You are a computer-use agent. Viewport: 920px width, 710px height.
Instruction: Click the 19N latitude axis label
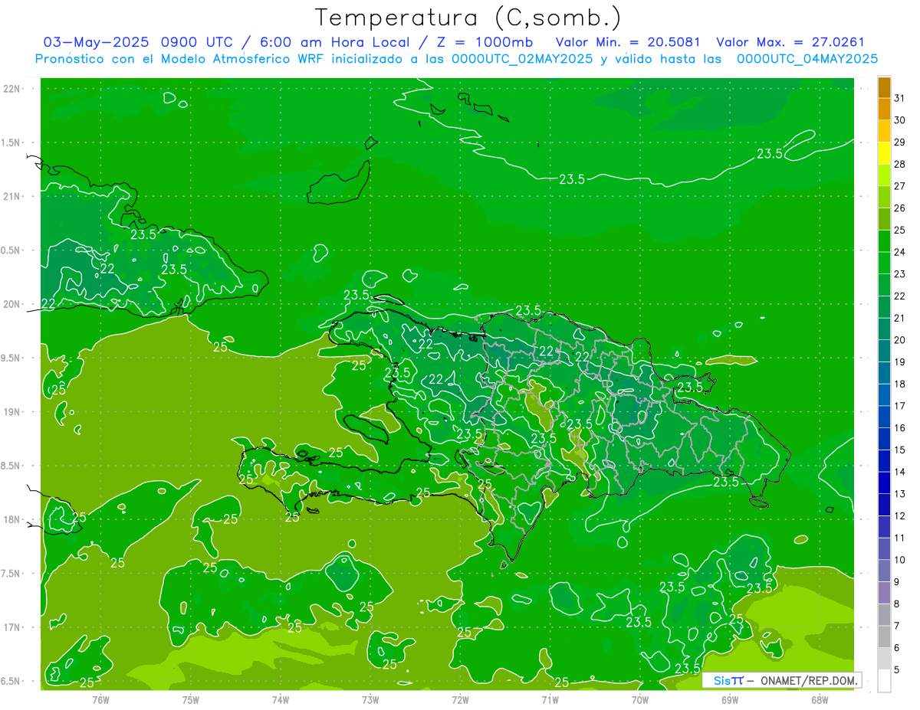coord(12,412)
